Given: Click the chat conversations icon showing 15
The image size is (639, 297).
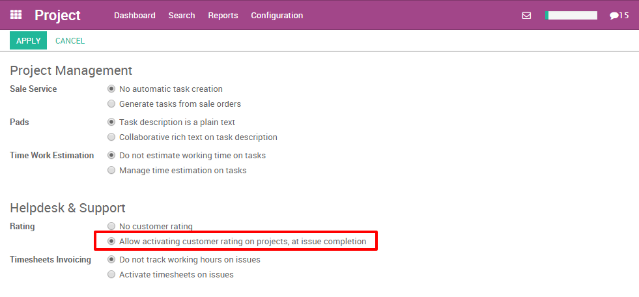Looking at the screenshot, I should click(x=619, y=16).
